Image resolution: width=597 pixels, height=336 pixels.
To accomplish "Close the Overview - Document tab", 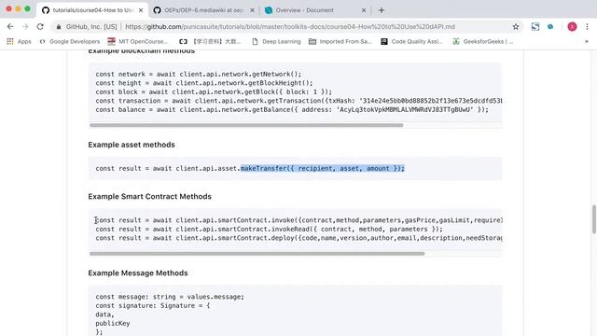I will [x=363, y=10].
